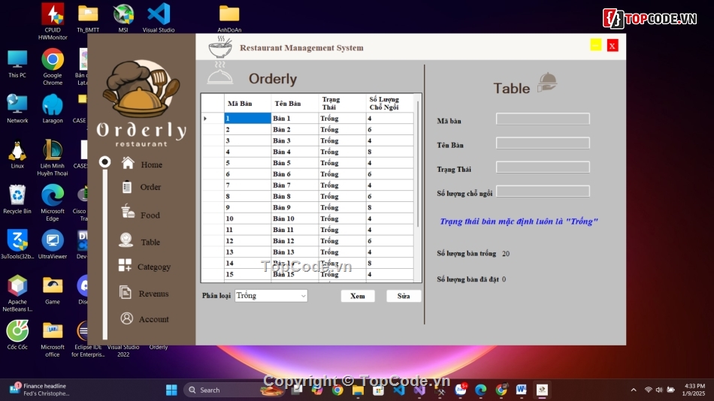Viewport: 714px width, 401px height.
Task: Open the Recycle Bin
Action: coord(17,199)
